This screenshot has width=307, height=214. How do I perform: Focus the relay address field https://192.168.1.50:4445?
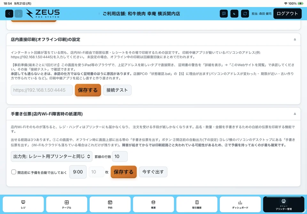pyautogui.click(x=42, y=90)
